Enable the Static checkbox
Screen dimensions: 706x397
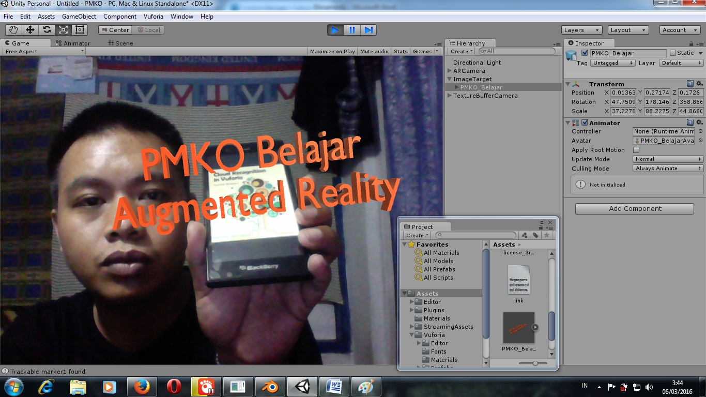click(672, 53)
